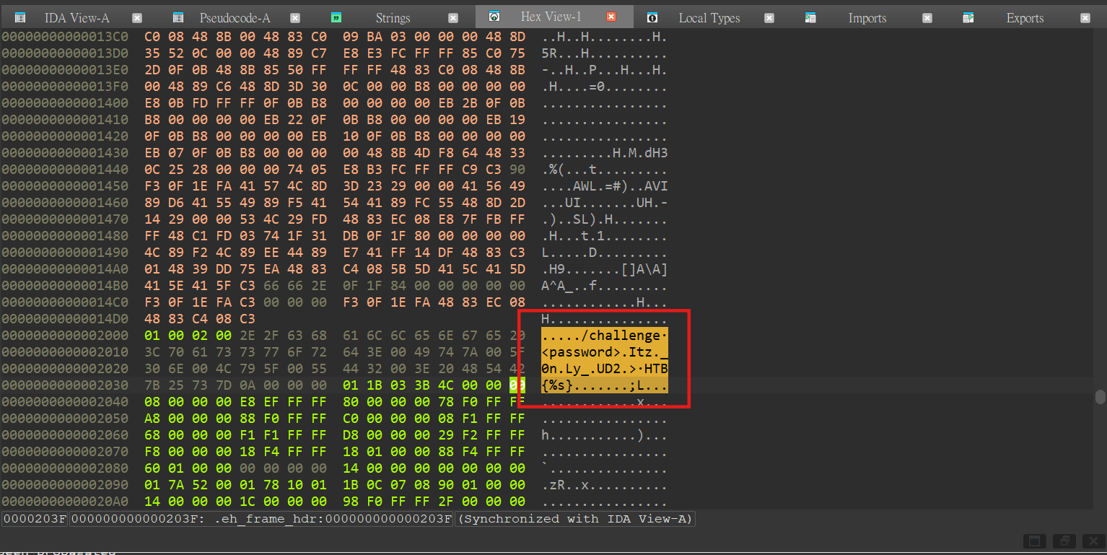
Task: Click green hex bytes '01 00 02 00'
Action: pyautogui.click(x=187, y=335)
